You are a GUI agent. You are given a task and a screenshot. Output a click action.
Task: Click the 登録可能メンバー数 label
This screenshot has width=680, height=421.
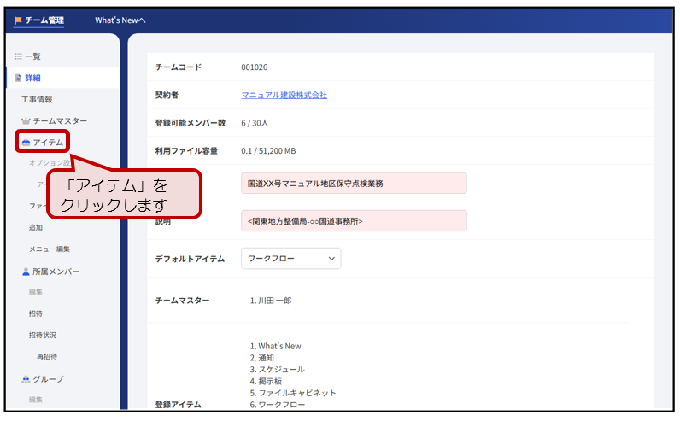(x=191, y=123)
